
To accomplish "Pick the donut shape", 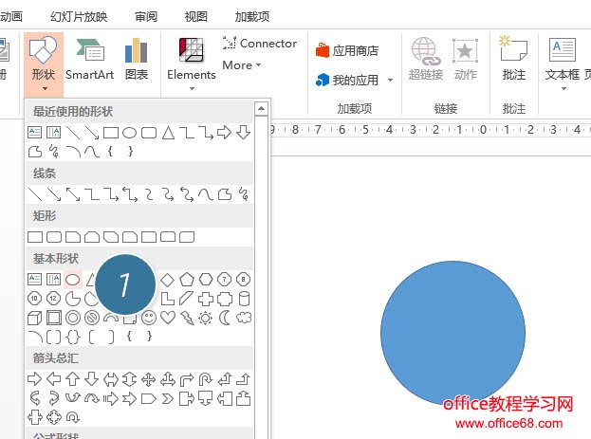I will point(73,318).
